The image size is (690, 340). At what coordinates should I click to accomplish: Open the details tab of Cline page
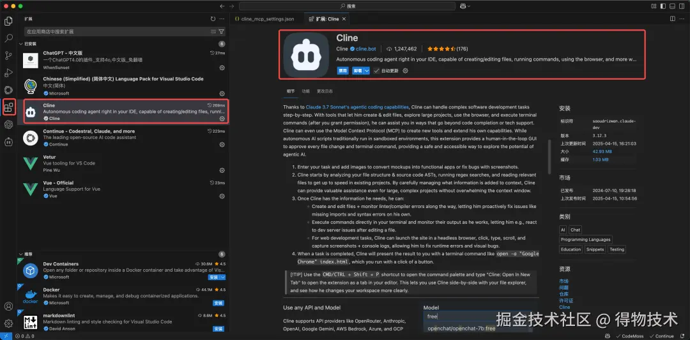coord(291,91)
